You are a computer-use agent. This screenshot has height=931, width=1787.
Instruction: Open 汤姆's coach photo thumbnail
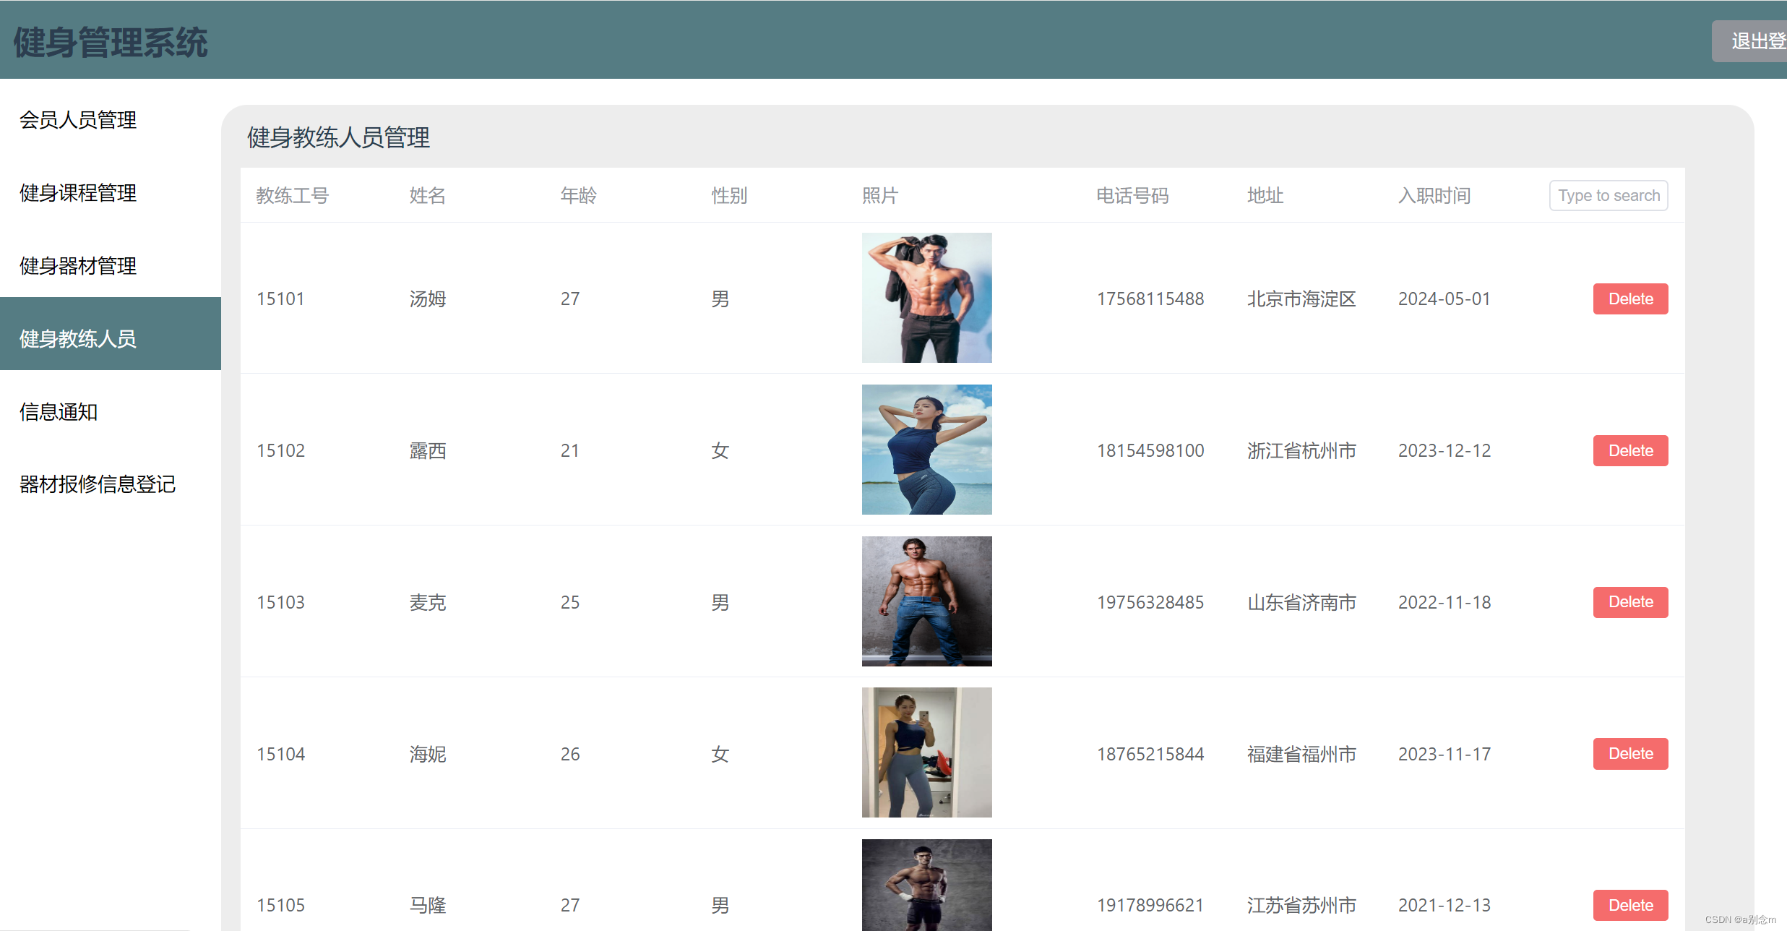tap(926, 298)
